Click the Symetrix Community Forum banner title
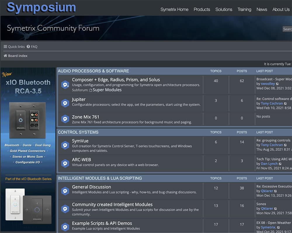This screenshot has width=292, height=233. pyautogui.click(x=53, y=28)
